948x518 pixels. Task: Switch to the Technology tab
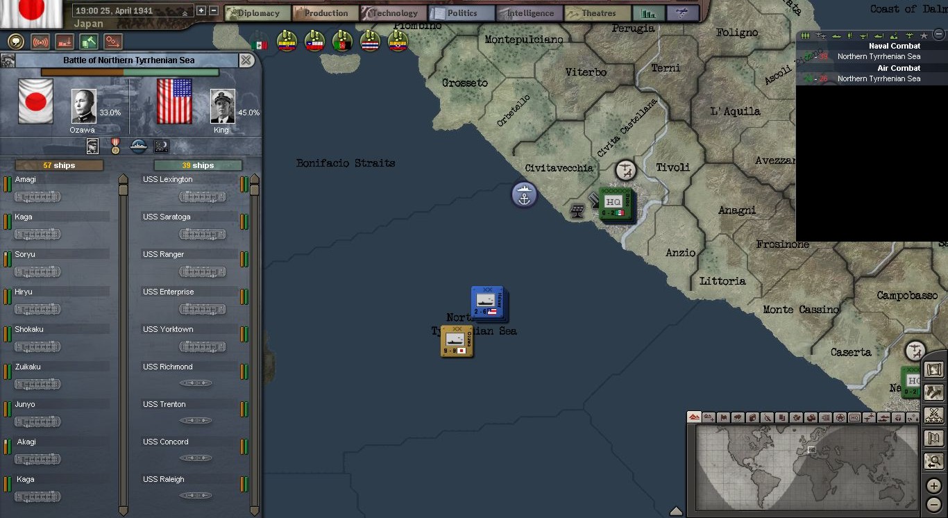(393, 13)
